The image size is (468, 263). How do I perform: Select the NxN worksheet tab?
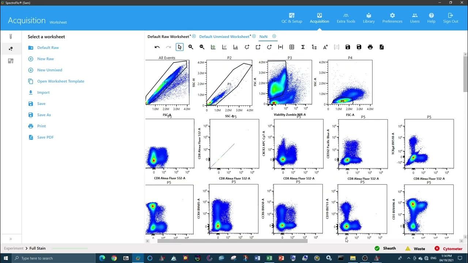pyautogui.click(x=263, y=37)
